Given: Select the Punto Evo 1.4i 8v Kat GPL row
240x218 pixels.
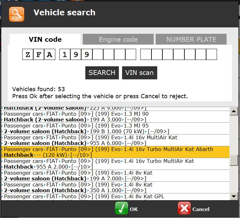Looking at the screenshot, I should pos(115,197).
